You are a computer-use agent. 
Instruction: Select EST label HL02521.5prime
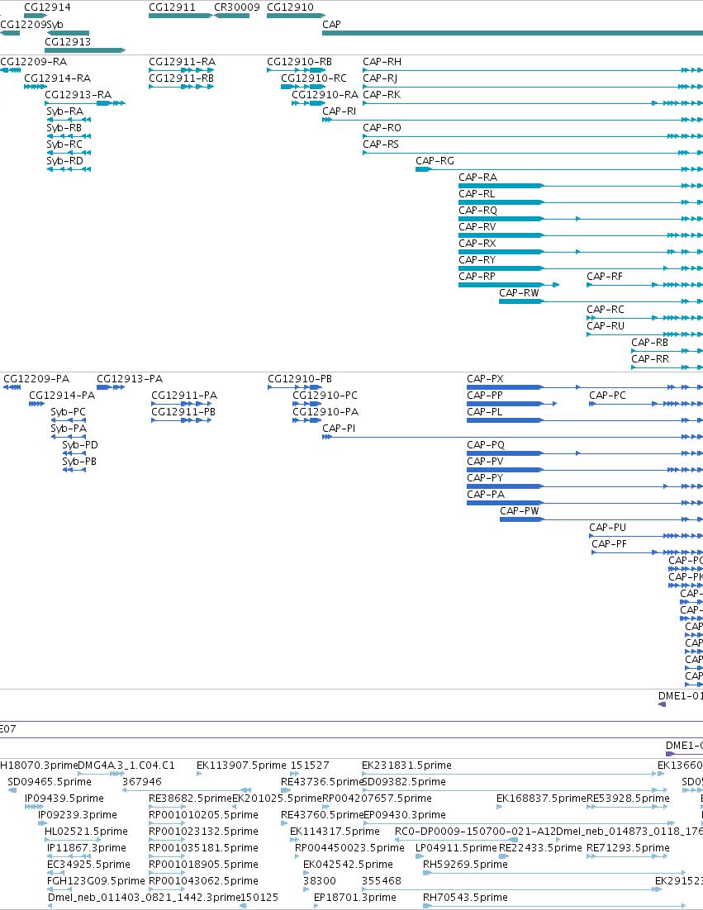click(85, 832)
